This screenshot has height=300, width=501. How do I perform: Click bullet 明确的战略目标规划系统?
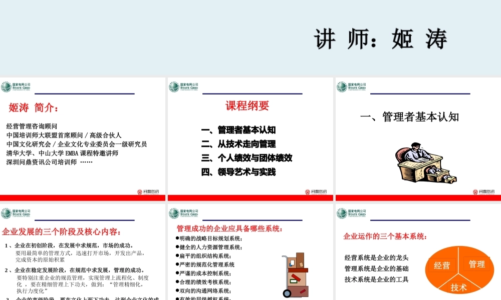(209, 238)
